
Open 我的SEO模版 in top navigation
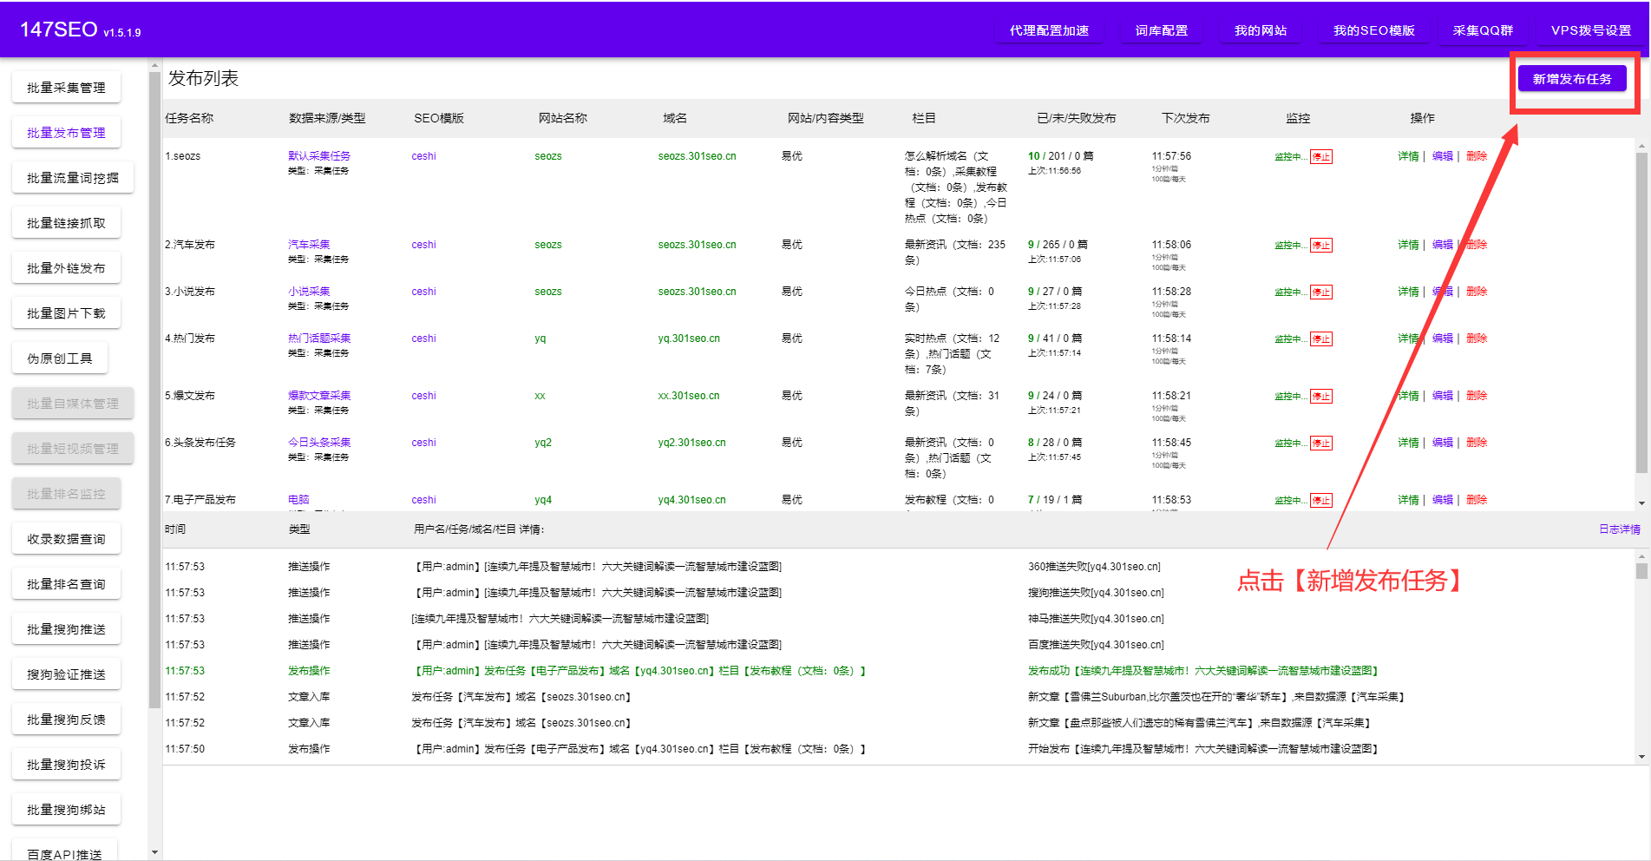coord(1373,30)
